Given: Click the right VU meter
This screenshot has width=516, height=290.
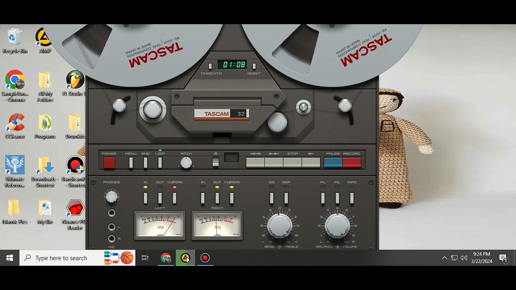Looking at the screenshot, I should point(217,225).
